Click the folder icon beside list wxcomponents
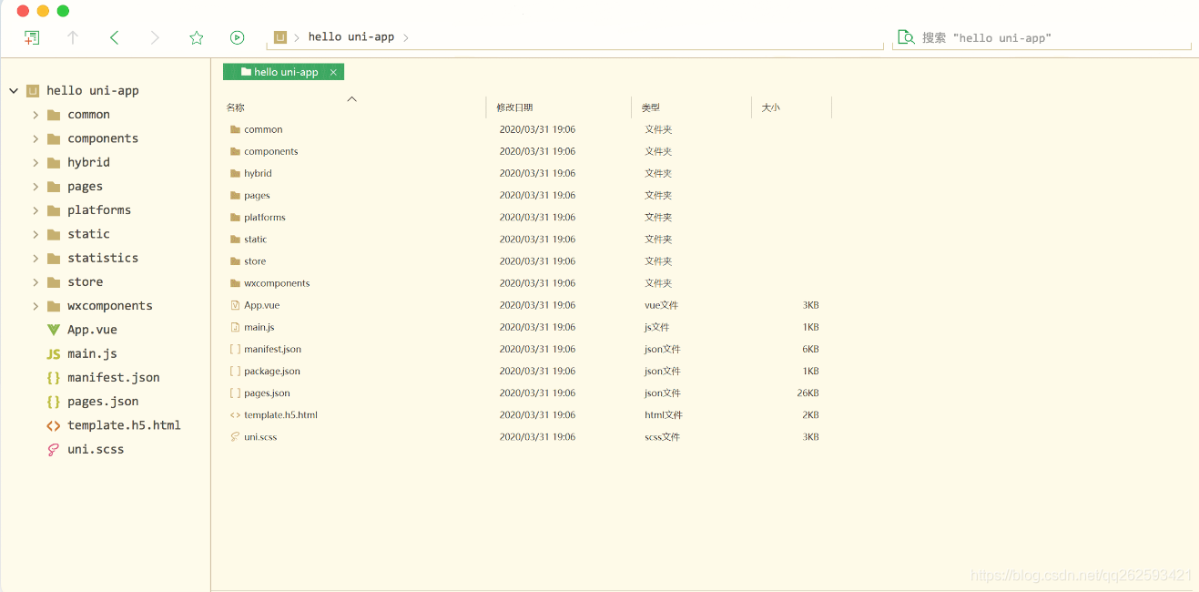The height and width of the screenshot is (592, 1199). (x=235, y=283)
